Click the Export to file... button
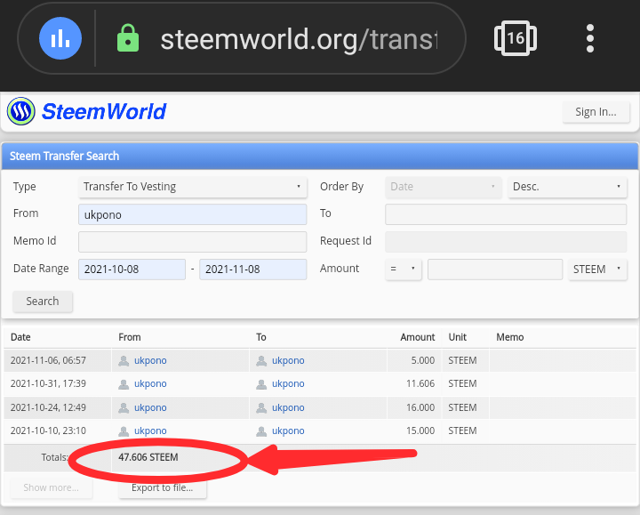Image resolution: width=640 pixels, height=515 pixels. pos(162,487)
